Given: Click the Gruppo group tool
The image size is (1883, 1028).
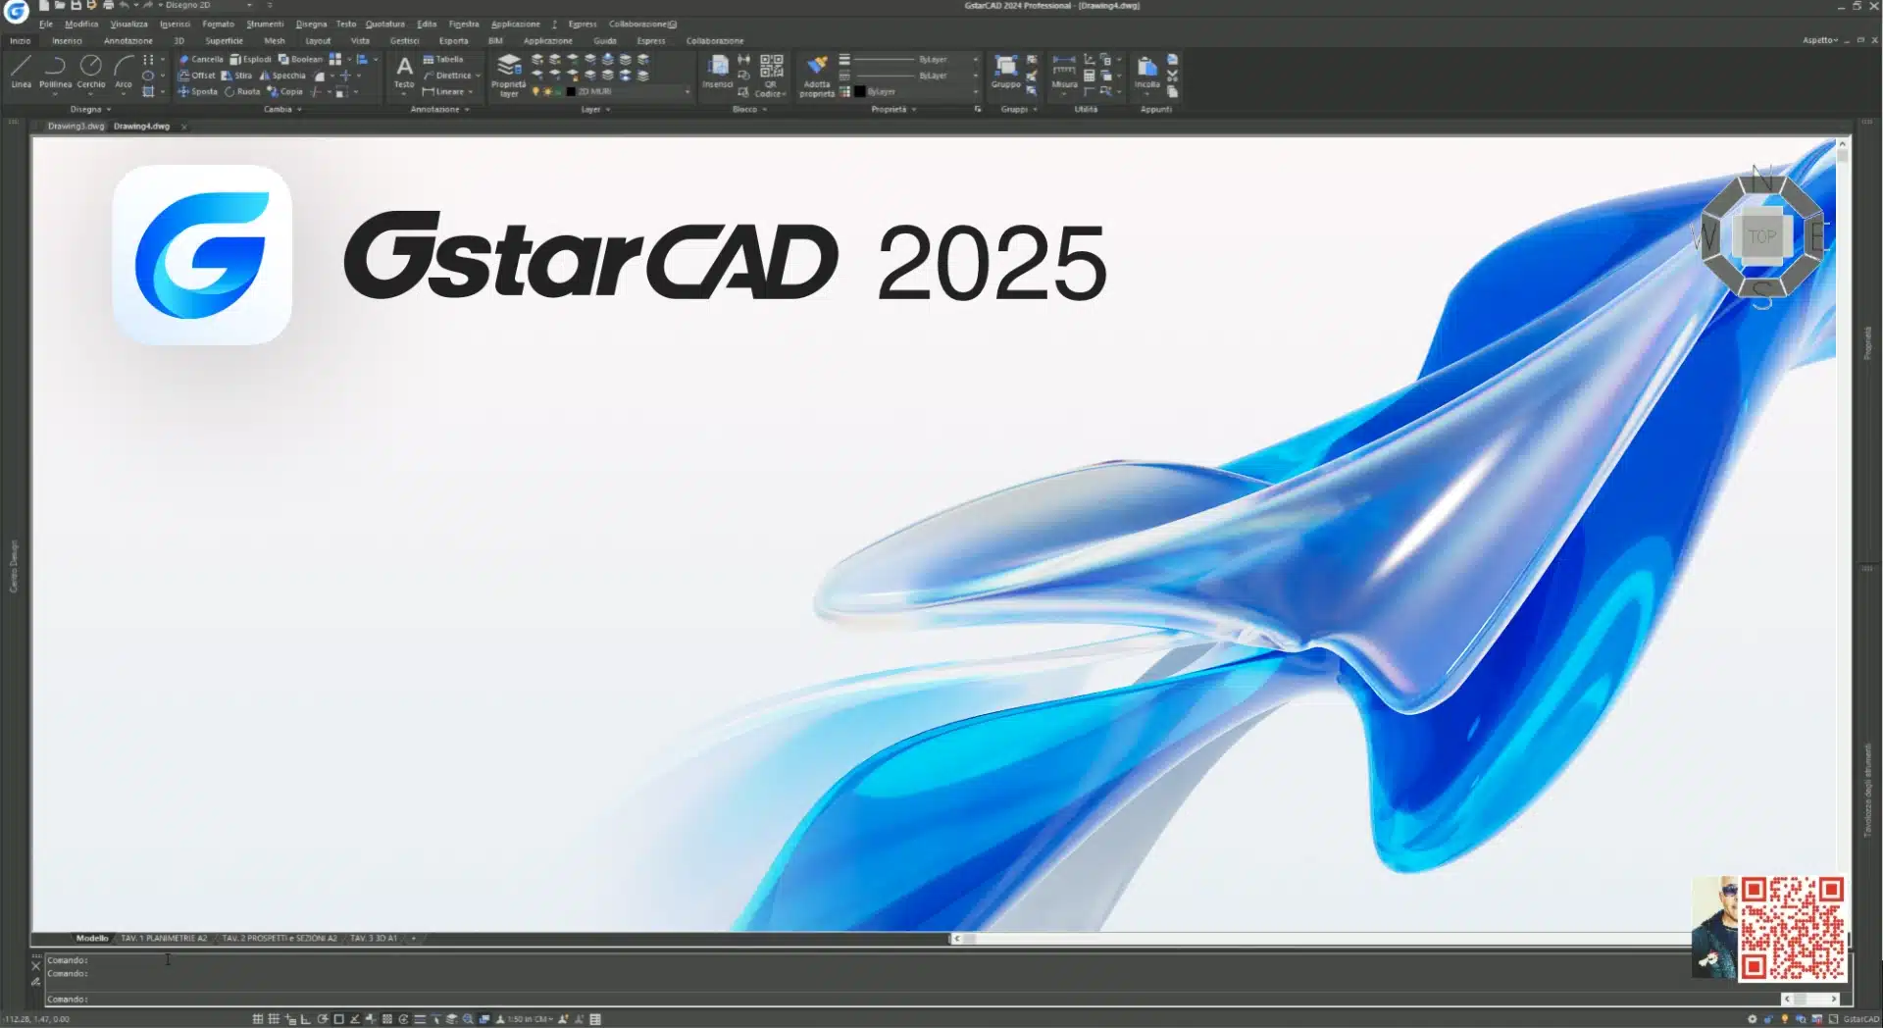Looking at the screenshot, I should pyautogui.click(x=1005, y=72).
